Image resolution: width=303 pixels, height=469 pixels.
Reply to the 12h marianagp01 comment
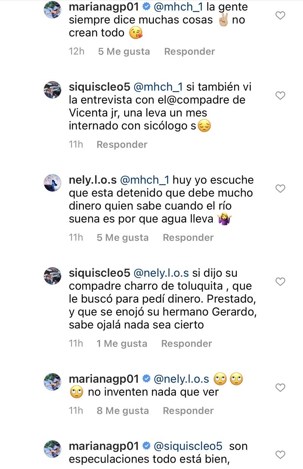[189, 52]
